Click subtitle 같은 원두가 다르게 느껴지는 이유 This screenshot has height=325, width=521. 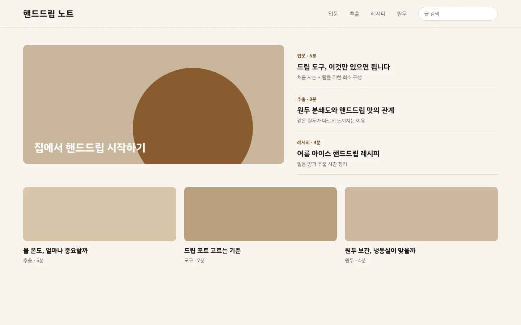tap(331, 121)
